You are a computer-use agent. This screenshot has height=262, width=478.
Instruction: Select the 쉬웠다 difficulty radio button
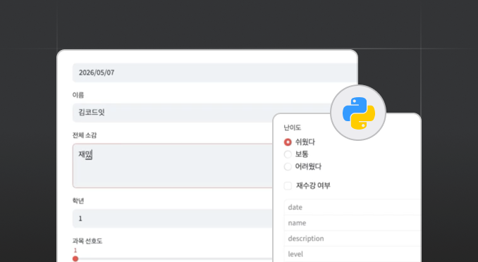click(x=288, y=142)
